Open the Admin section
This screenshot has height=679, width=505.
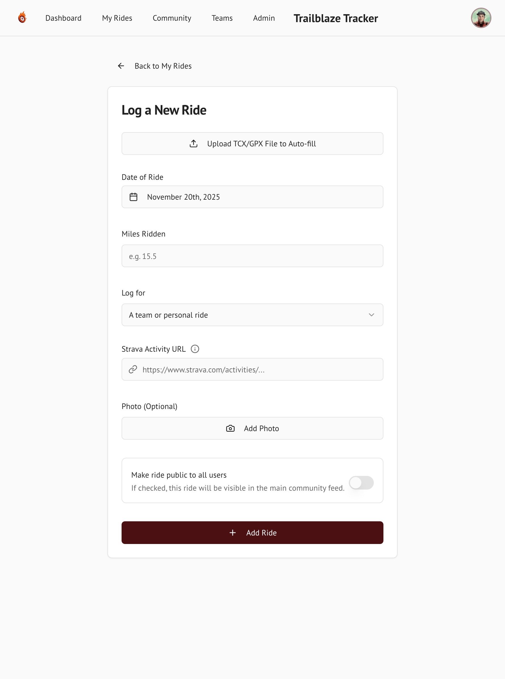[x=264, y=18]
